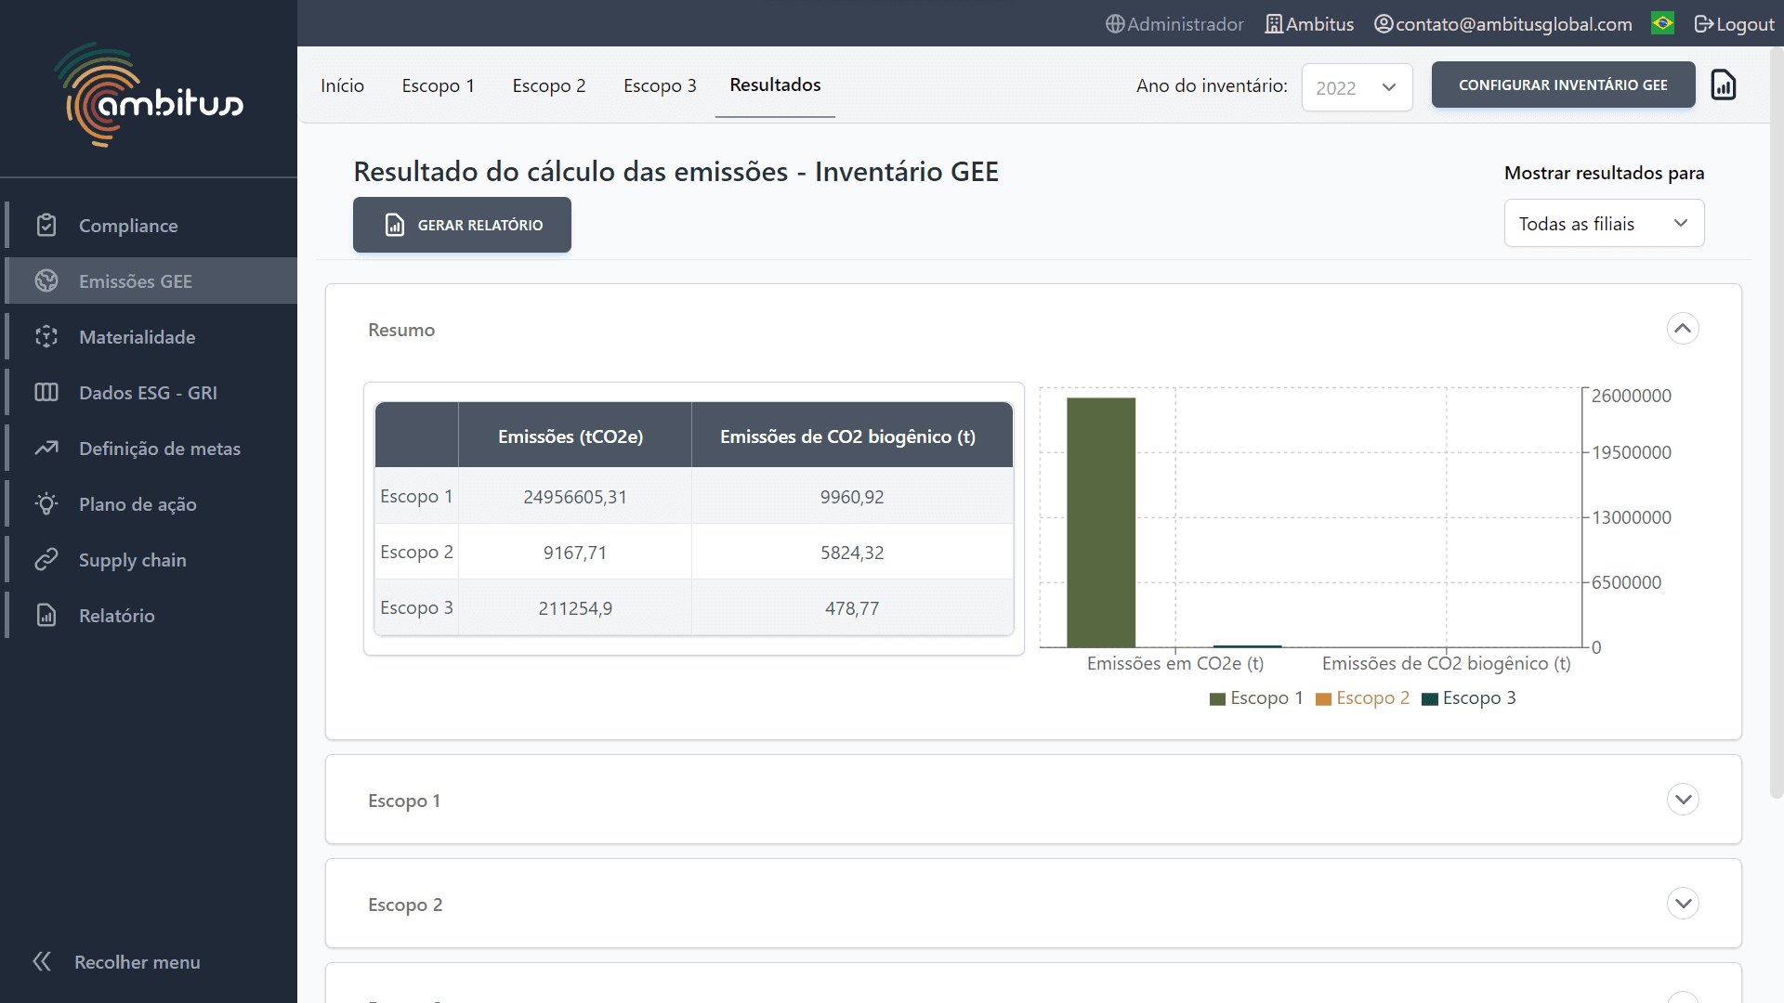Click the Materialidade menu label
The width and height of the screenshot is (1784, 1003).
[138, 337]
